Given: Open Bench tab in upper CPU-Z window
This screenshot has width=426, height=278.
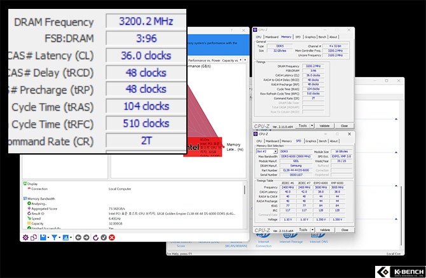Looking at the screenshot, I should pos(322,37).
